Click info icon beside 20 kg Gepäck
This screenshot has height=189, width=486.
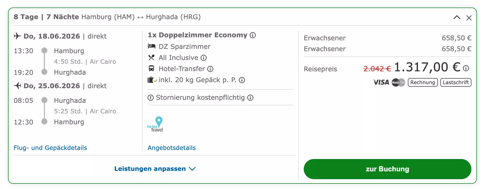(242, 80)
